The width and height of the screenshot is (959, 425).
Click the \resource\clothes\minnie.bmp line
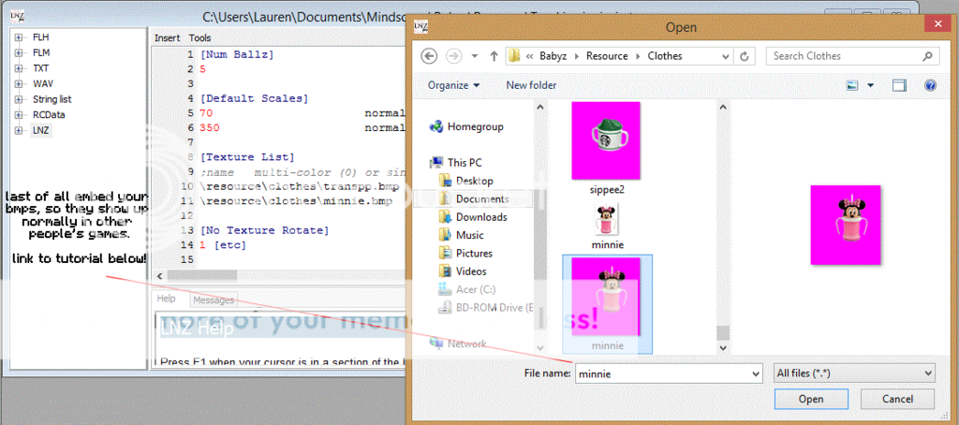[x=296, y=201]
